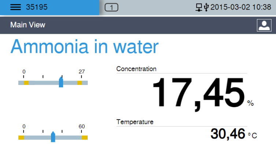
Task: Click the left yellow temperature limit zone
Action: [21, 137]
